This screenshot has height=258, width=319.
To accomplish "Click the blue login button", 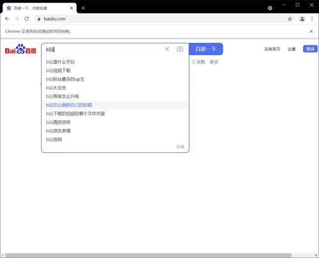I will [x=310, y=49].
